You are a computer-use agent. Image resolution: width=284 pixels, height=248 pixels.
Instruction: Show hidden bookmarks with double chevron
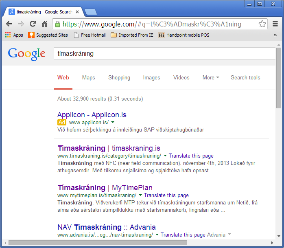tap(275, 35)
